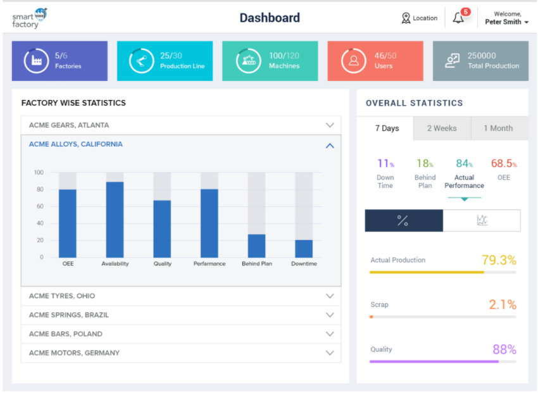Click the Production Line robot arm icon
538x393 pixels.
click(143, 61)
